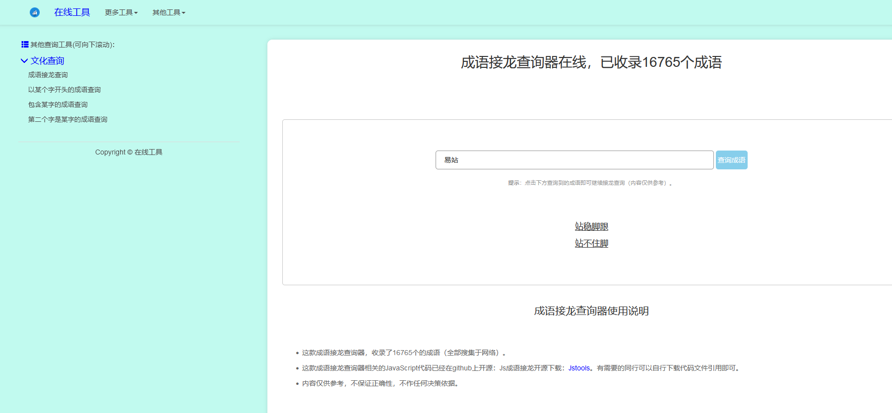Screen dimensions: 892x413
Task: Collapse the 文化查询 chevron arrow
Action: [x=24, y=61]
